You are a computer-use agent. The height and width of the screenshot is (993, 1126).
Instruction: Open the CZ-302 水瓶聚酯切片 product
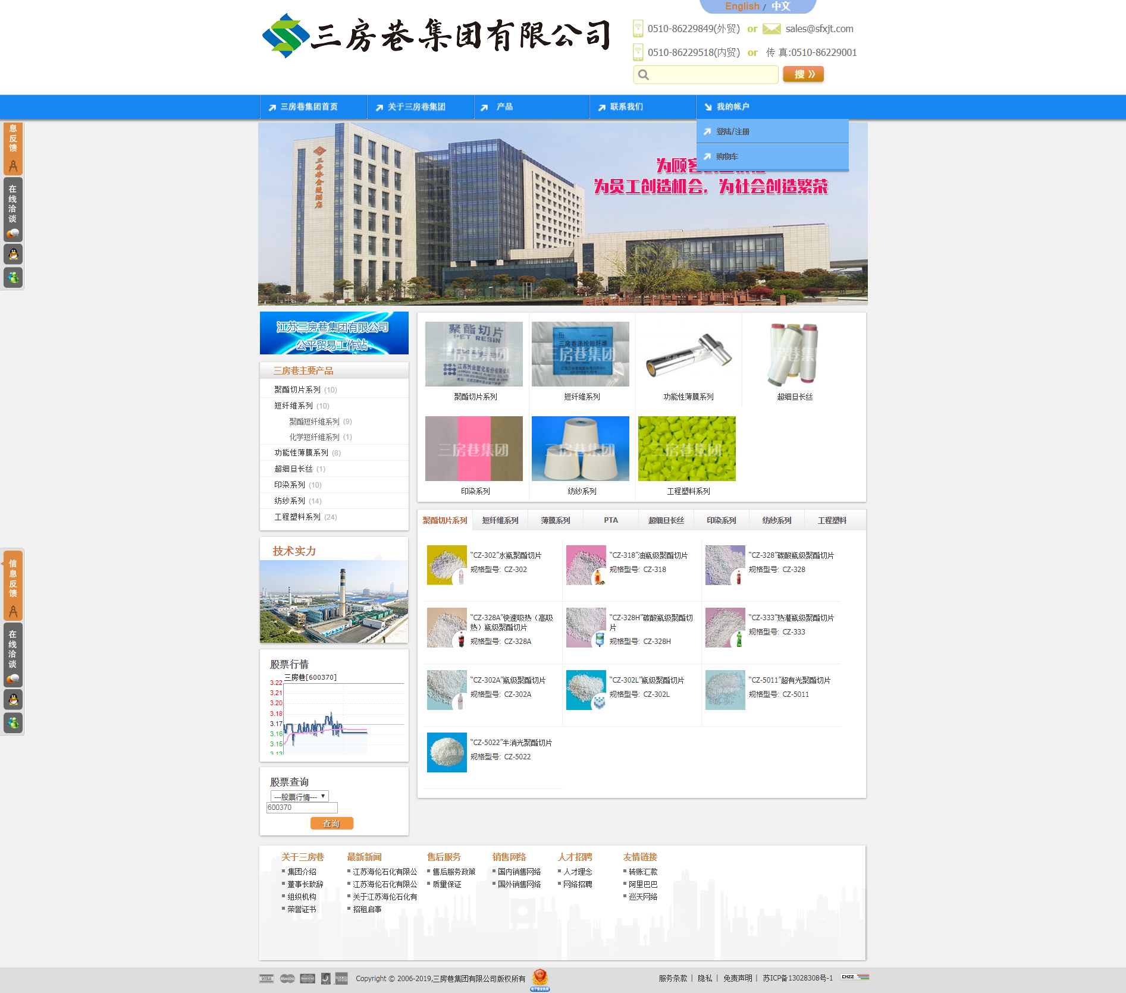point(506,555)
